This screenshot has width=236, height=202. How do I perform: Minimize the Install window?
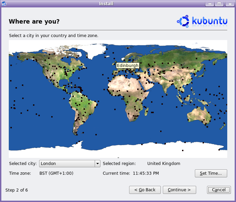(210, 4)
